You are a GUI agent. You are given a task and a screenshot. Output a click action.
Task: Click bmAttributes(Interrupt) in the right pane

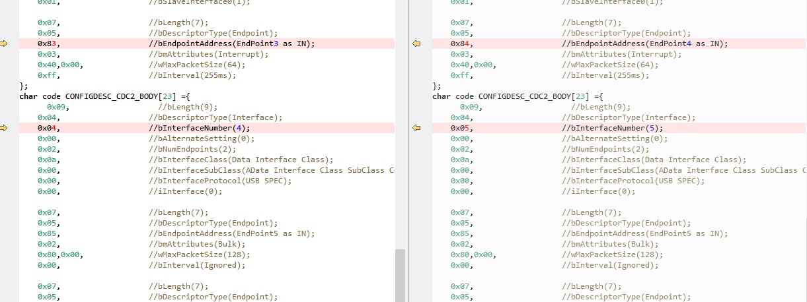click(x=621, y=54)
